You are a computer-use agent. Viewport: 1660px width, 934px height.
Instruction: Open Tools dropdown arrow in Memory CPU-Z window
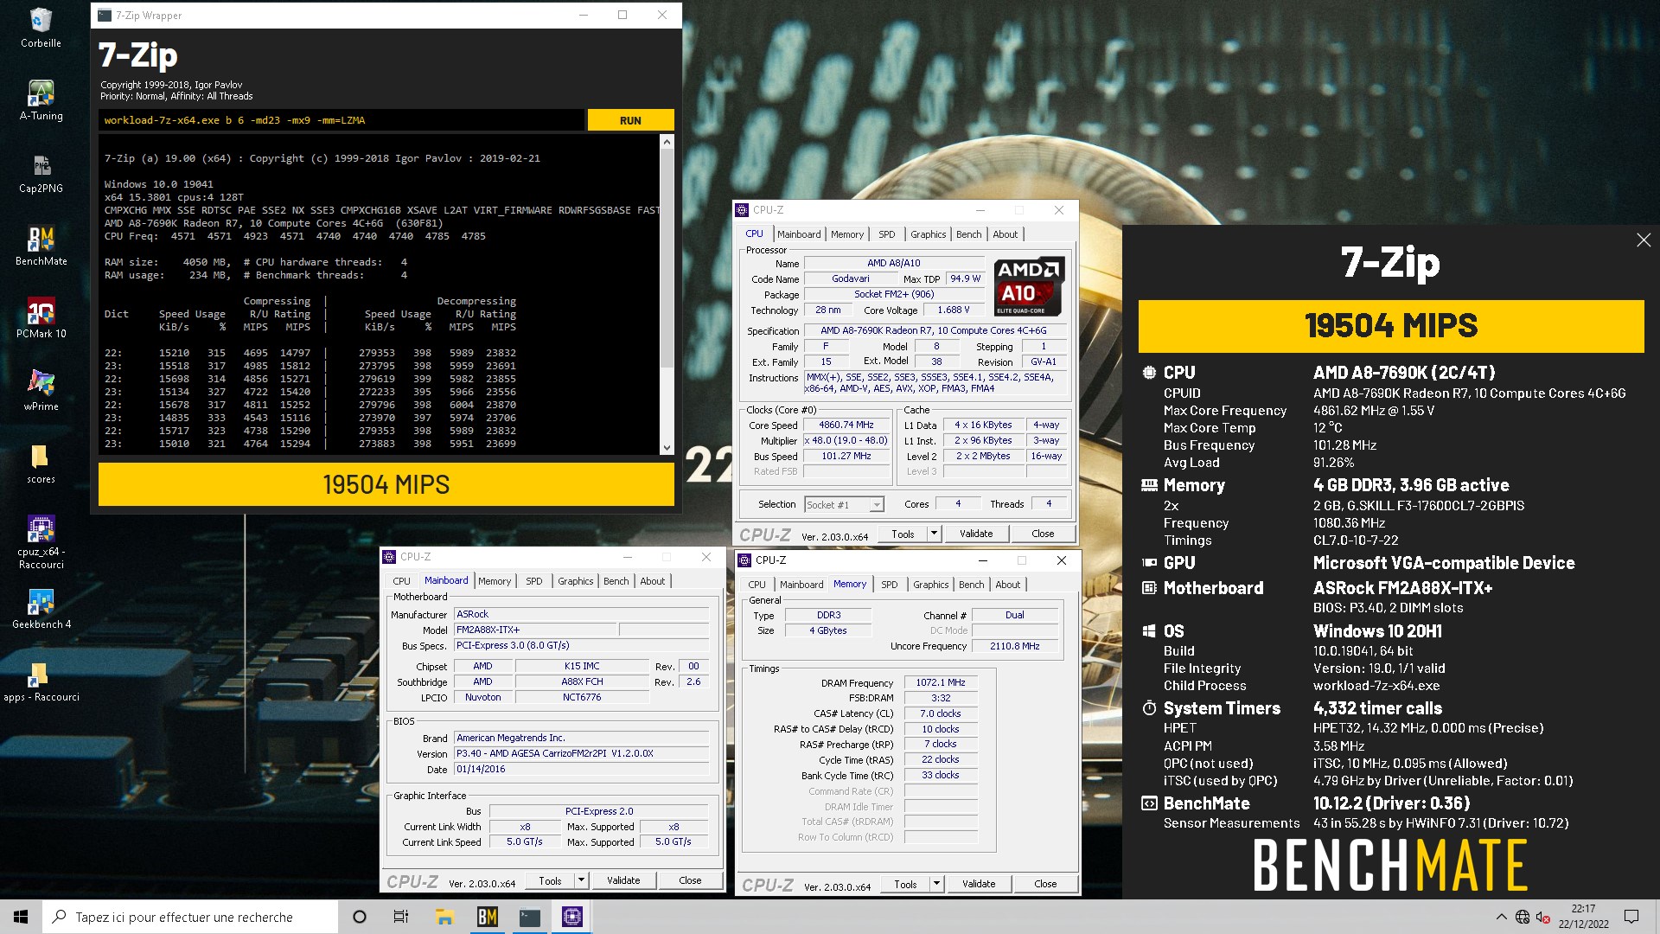pyautogui.click(x=936, y=884)
